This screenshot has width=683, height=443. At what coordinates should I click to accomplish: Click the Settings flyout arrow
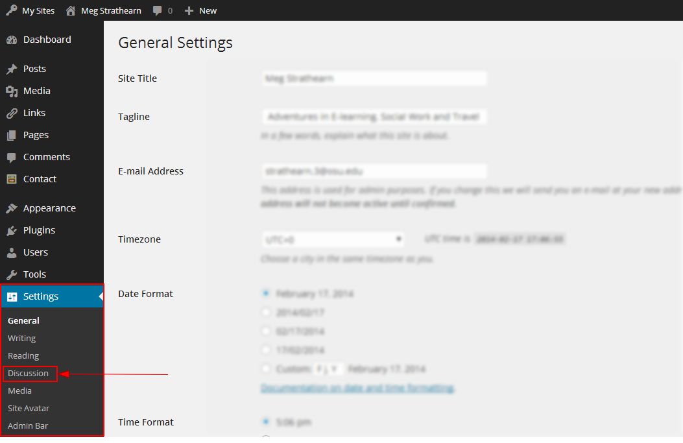coord(101,296)
